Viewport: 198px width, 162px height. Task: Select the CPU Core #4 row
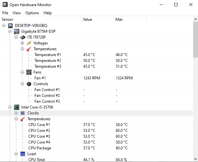[96, 142]
